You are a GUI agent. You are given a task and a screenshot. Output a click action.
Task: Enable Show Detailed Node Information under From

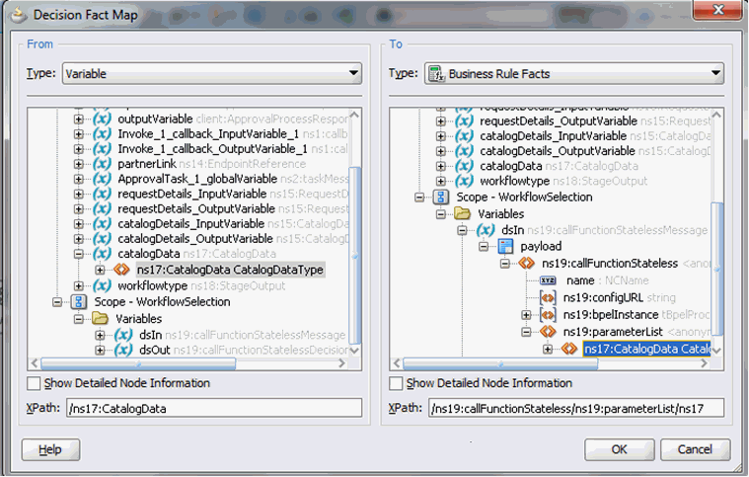coord(34,383)
